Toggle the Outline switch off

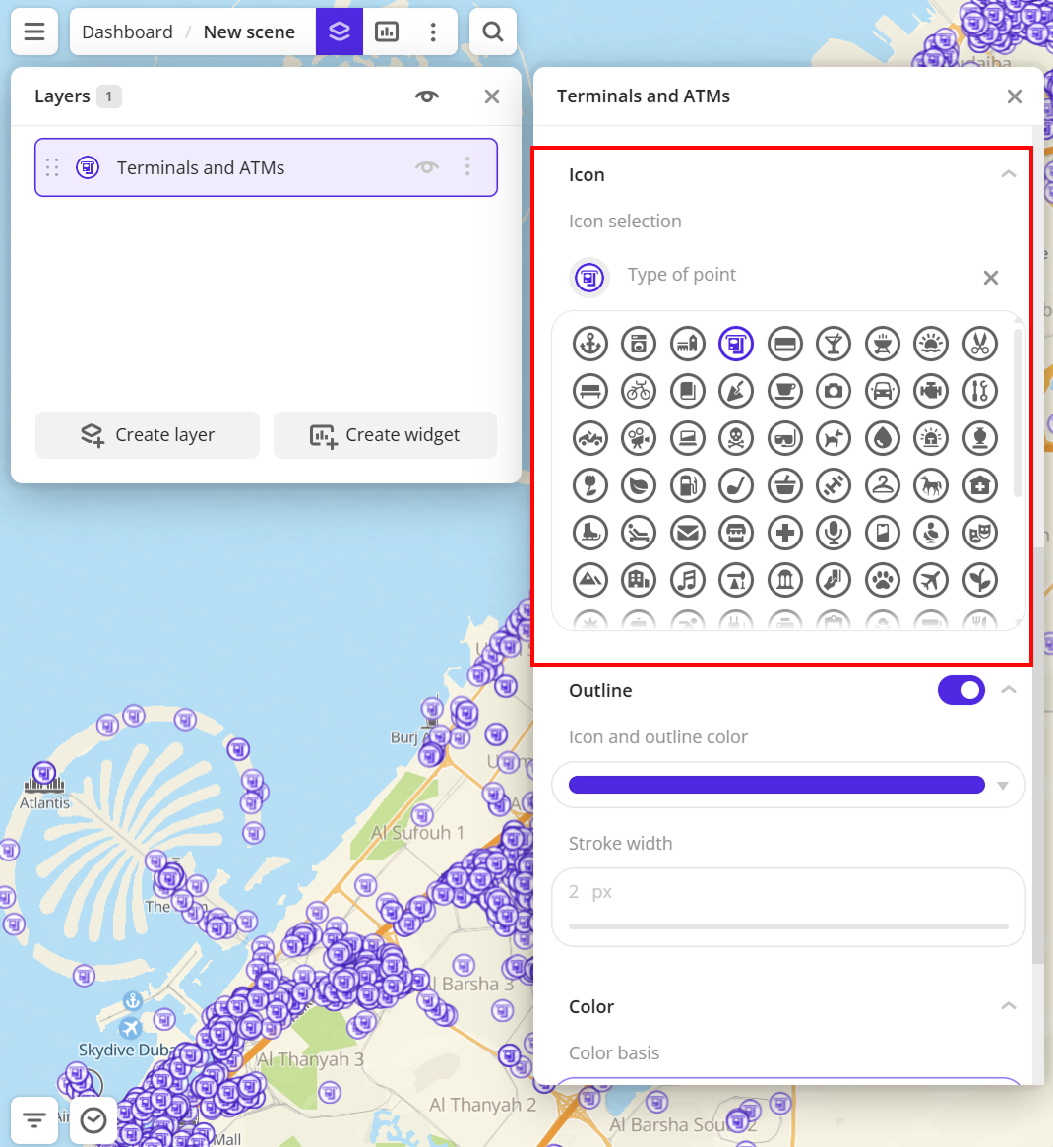(960, 691)
